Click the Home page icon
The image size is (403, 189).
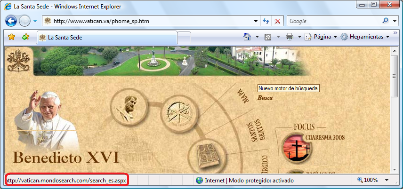tap(247, 37)
